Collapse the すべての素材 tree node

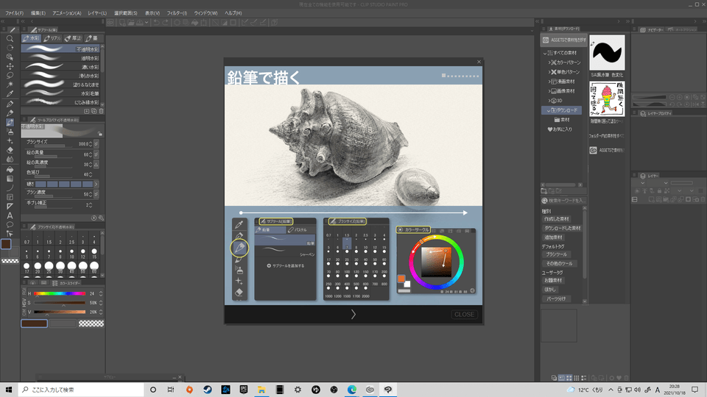tap(545, 53)
